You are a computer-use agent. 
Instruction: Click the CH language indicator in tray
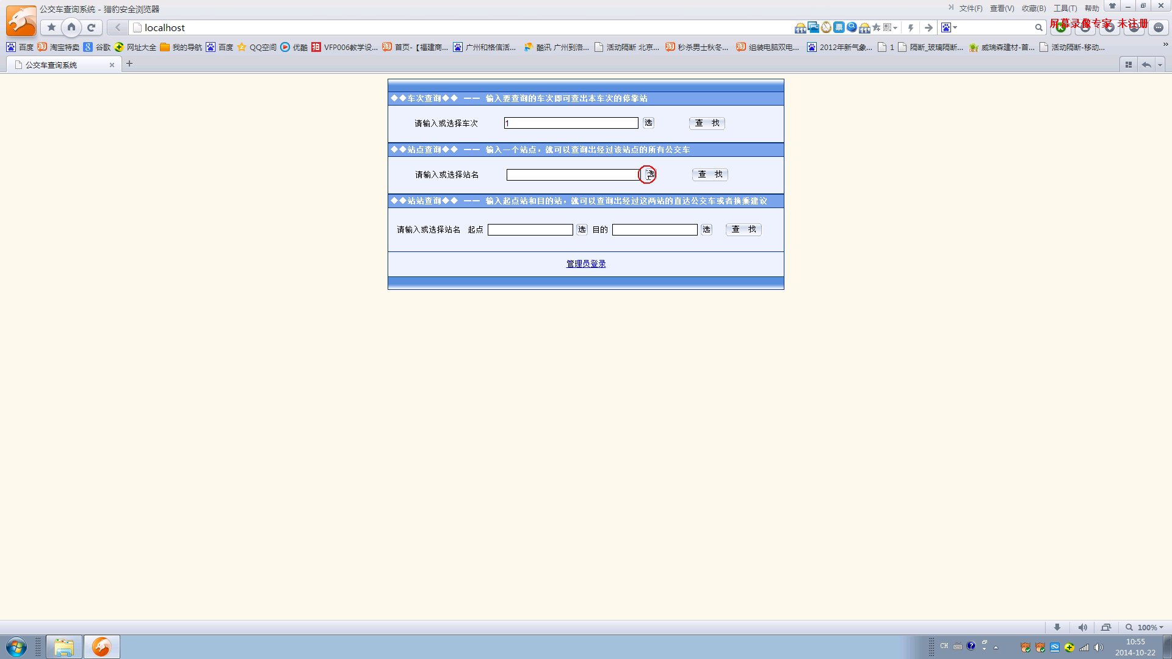pyautogui.click(x=944, y=646)
